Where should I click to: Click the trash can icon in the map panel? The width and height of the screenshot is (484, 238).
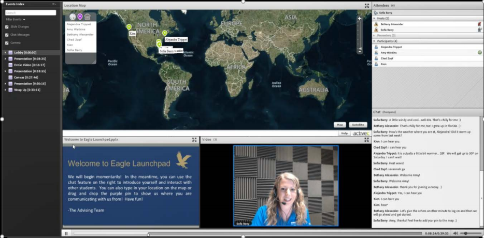pos(88,17)
